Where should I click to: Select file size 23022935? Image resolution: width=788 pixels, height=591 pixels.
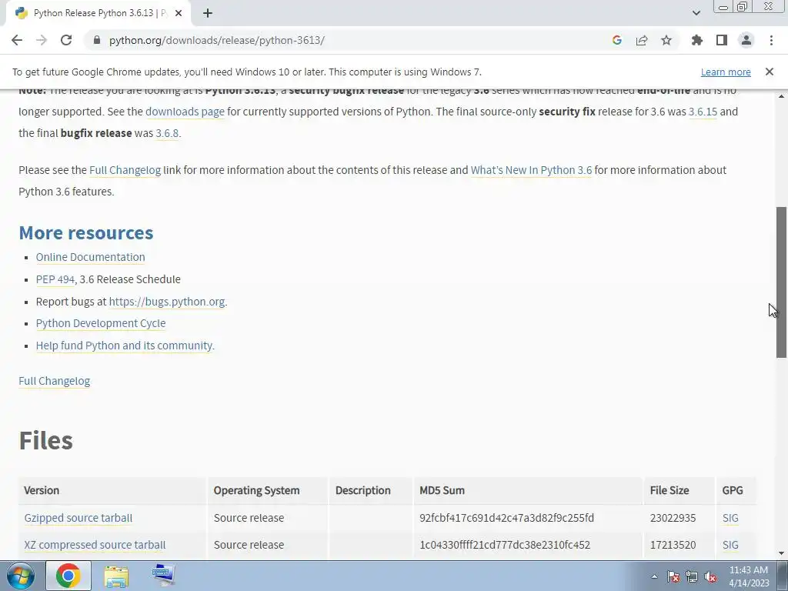pos(673,518)
